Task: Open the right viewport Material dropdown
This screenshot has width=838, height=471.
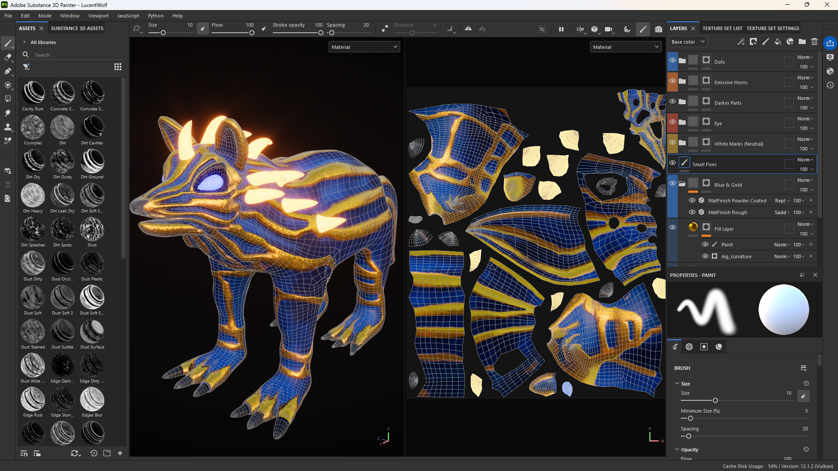Action: tap(626, 47)
